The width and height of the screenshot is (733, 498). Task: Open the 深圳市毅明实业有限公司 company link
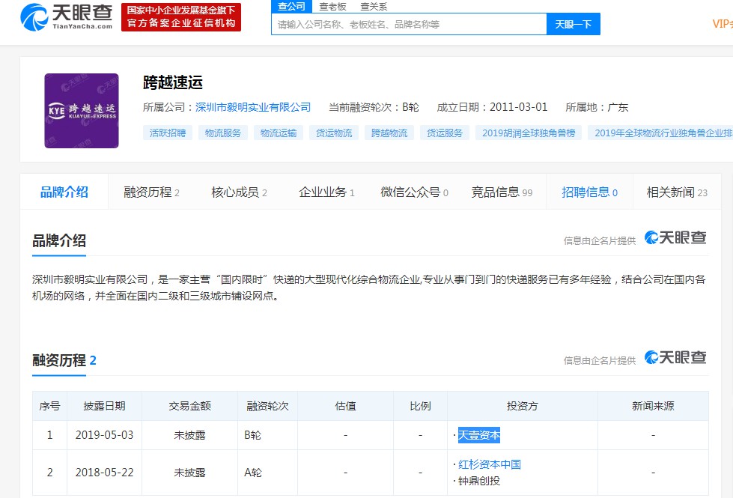point(253,107)
